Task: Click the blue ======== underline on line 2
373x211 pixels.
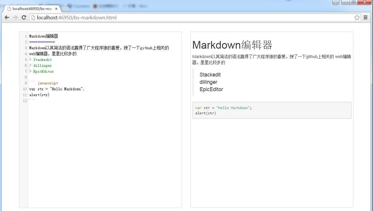Action: click(42, 42)
